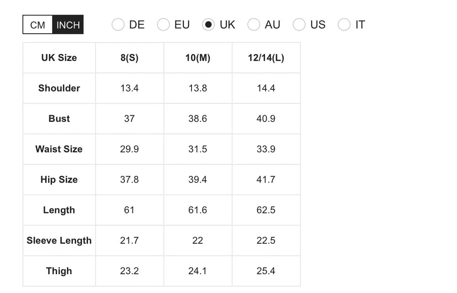Click the Waist Size row label
457x293 pixels.
coord(59,149)
